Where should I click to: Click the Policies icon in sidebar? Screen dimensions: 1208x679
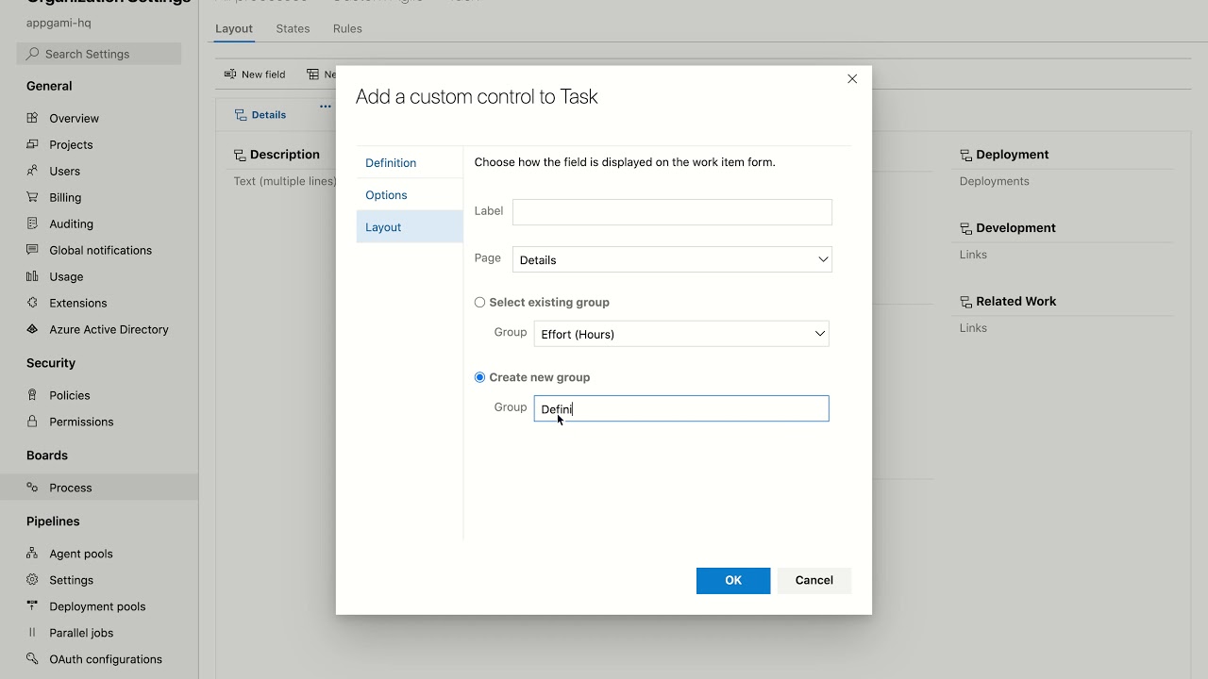32,395
